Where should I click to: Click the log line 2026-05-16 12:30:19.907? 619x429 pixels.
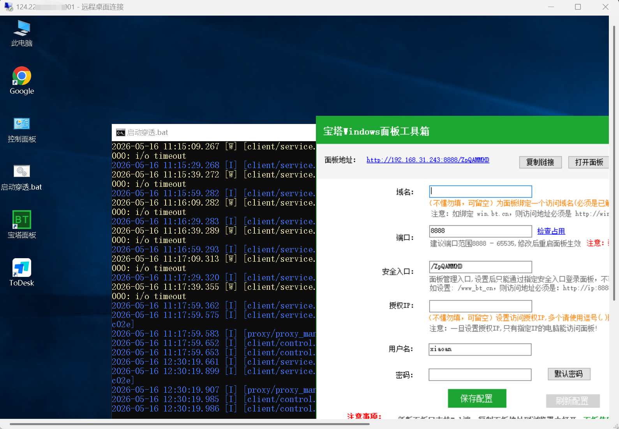pos(213,390)
